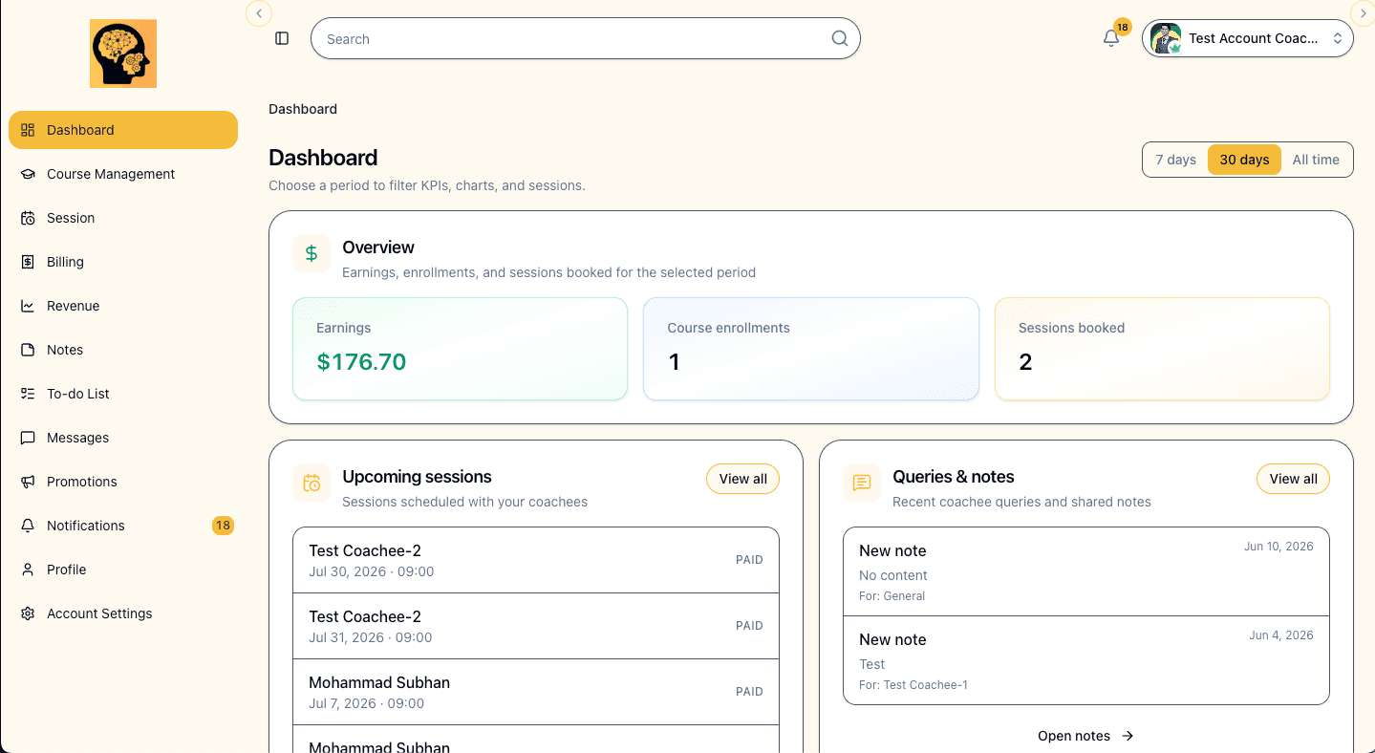Click the Profile person icon
Image resolution: width=1375 pixels, height=753 pixels.
pos(28,570)
